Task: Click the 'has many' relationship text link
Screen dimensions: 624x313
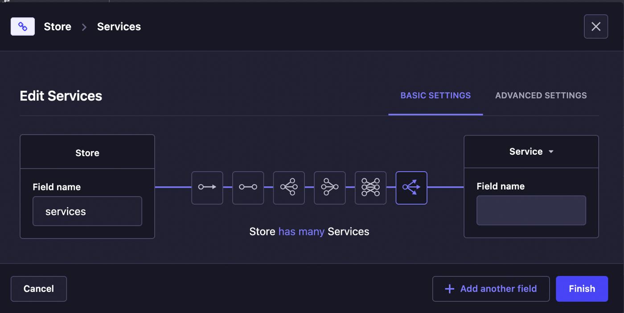Action: (302, 231)
